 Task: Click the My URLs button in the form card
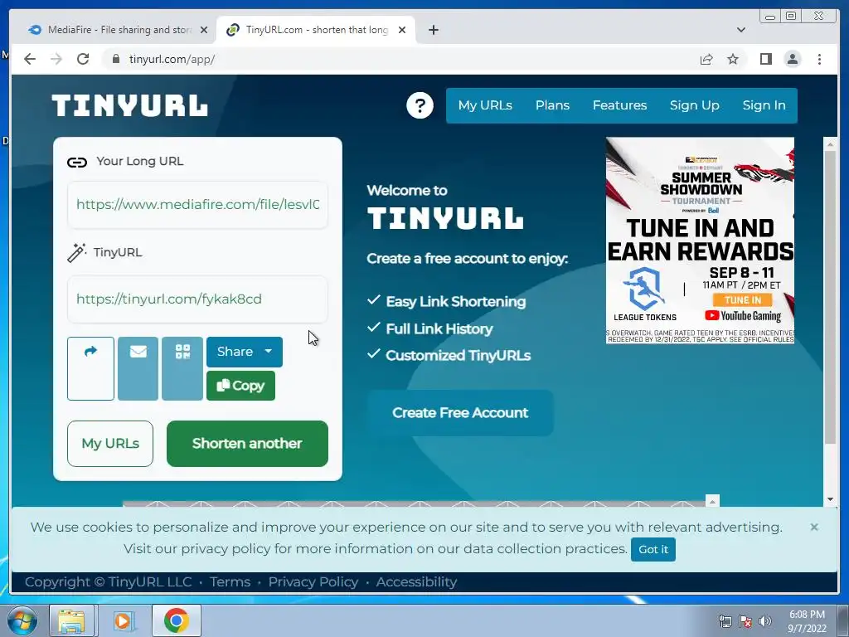point(110,444)
